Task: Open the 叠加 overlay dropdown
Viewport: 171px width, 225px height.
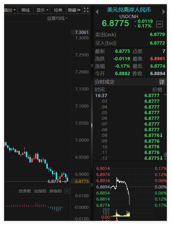Action: [10, 10]
